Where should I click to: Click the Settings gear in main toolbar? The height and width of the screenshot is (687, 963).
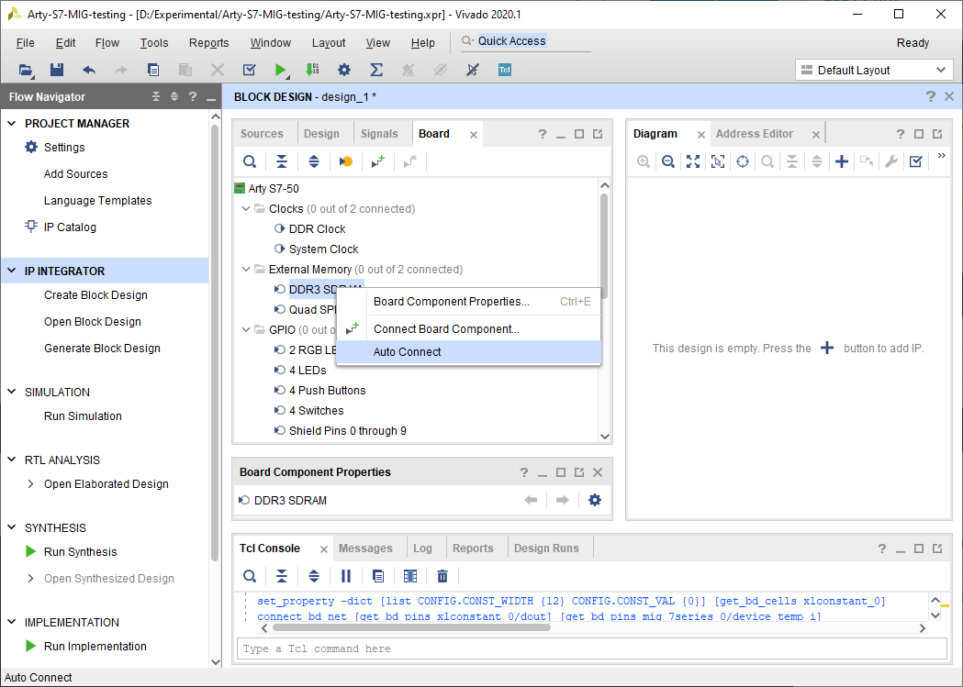(344, 70)
